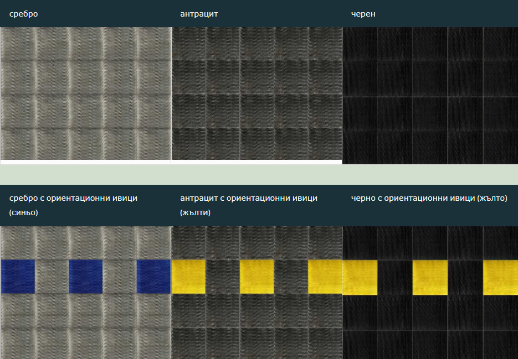Click the сребро color heading

[x=23, y=14]
